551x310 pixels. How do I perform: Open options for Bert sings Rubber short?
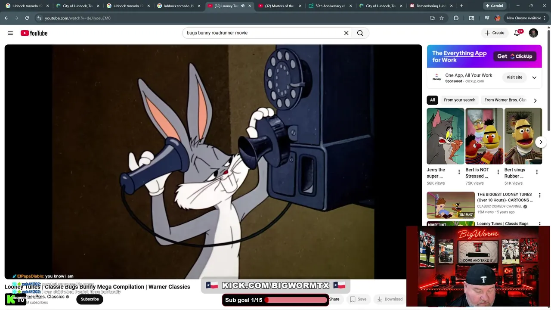(x=537, y=172)
